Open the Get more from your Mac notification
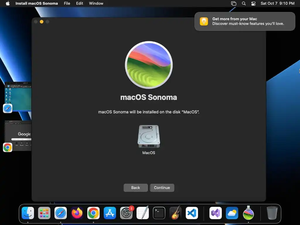Viewport: 300px width, 225px height. (x=245, y=21)
